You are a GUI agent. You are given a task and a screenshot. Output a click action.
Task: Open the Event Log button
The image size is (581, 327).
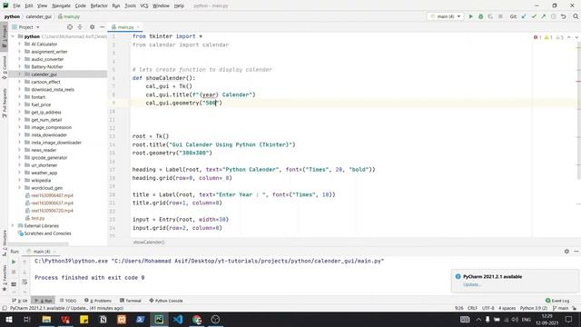[x=557, y=301]
